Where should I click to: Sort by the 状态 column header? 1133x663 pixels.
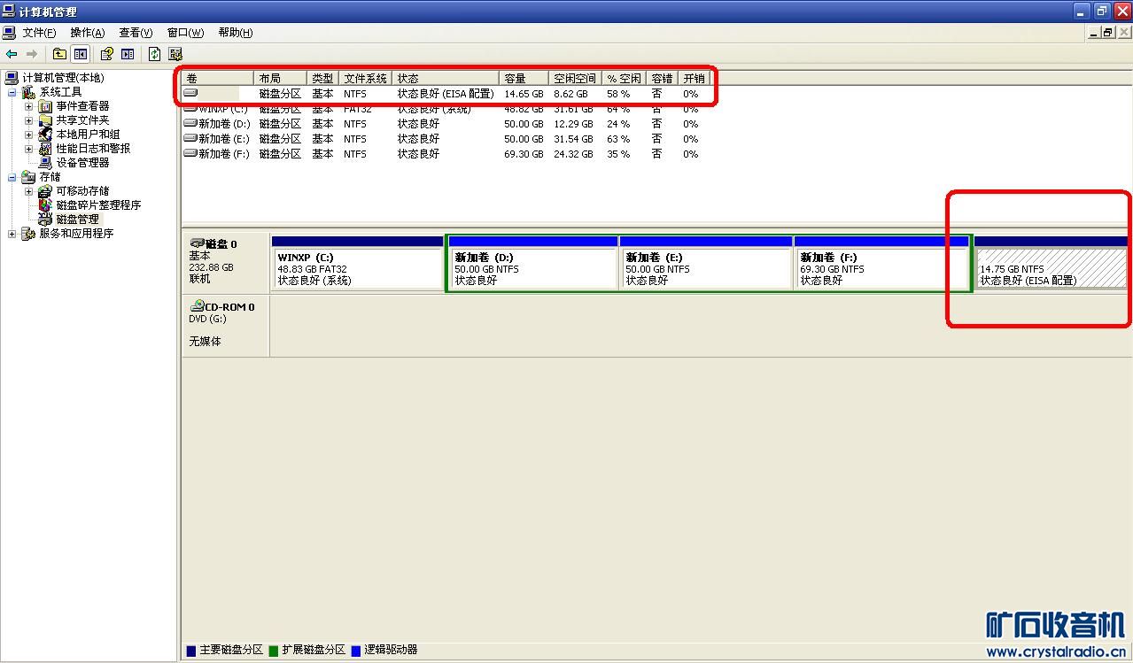[x=446, y=79]
